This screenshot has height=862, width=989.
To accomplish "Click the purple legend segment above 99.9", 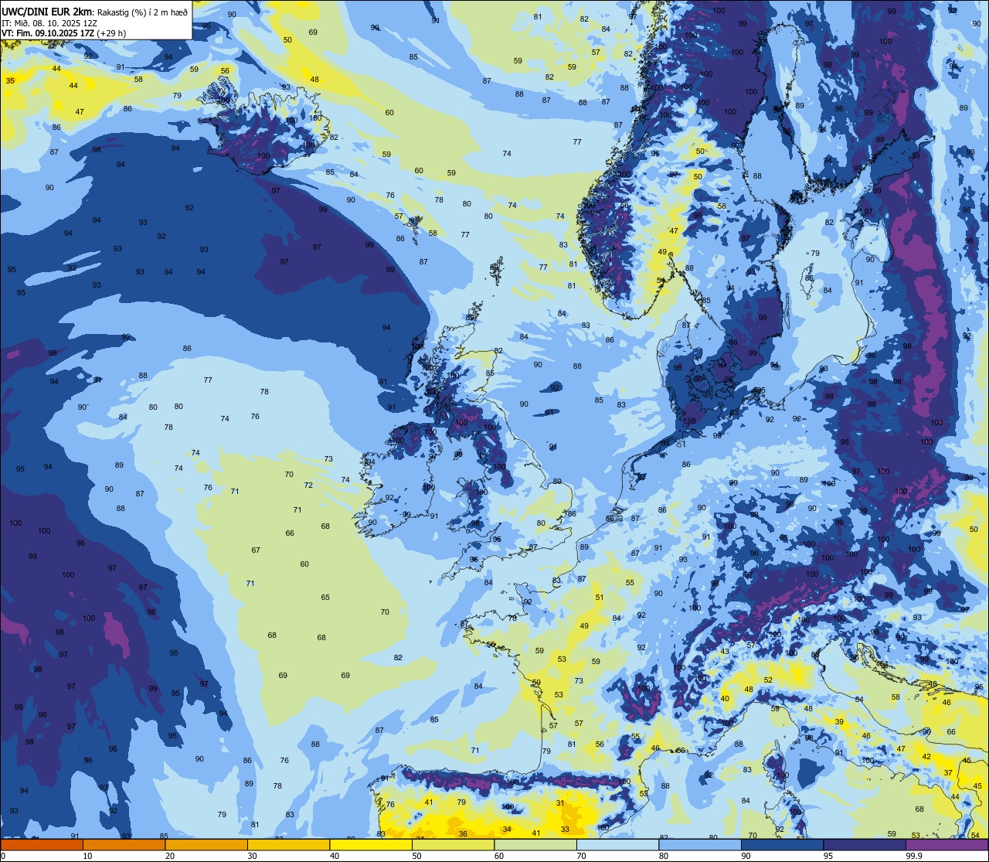I will (x=947, y=845).
